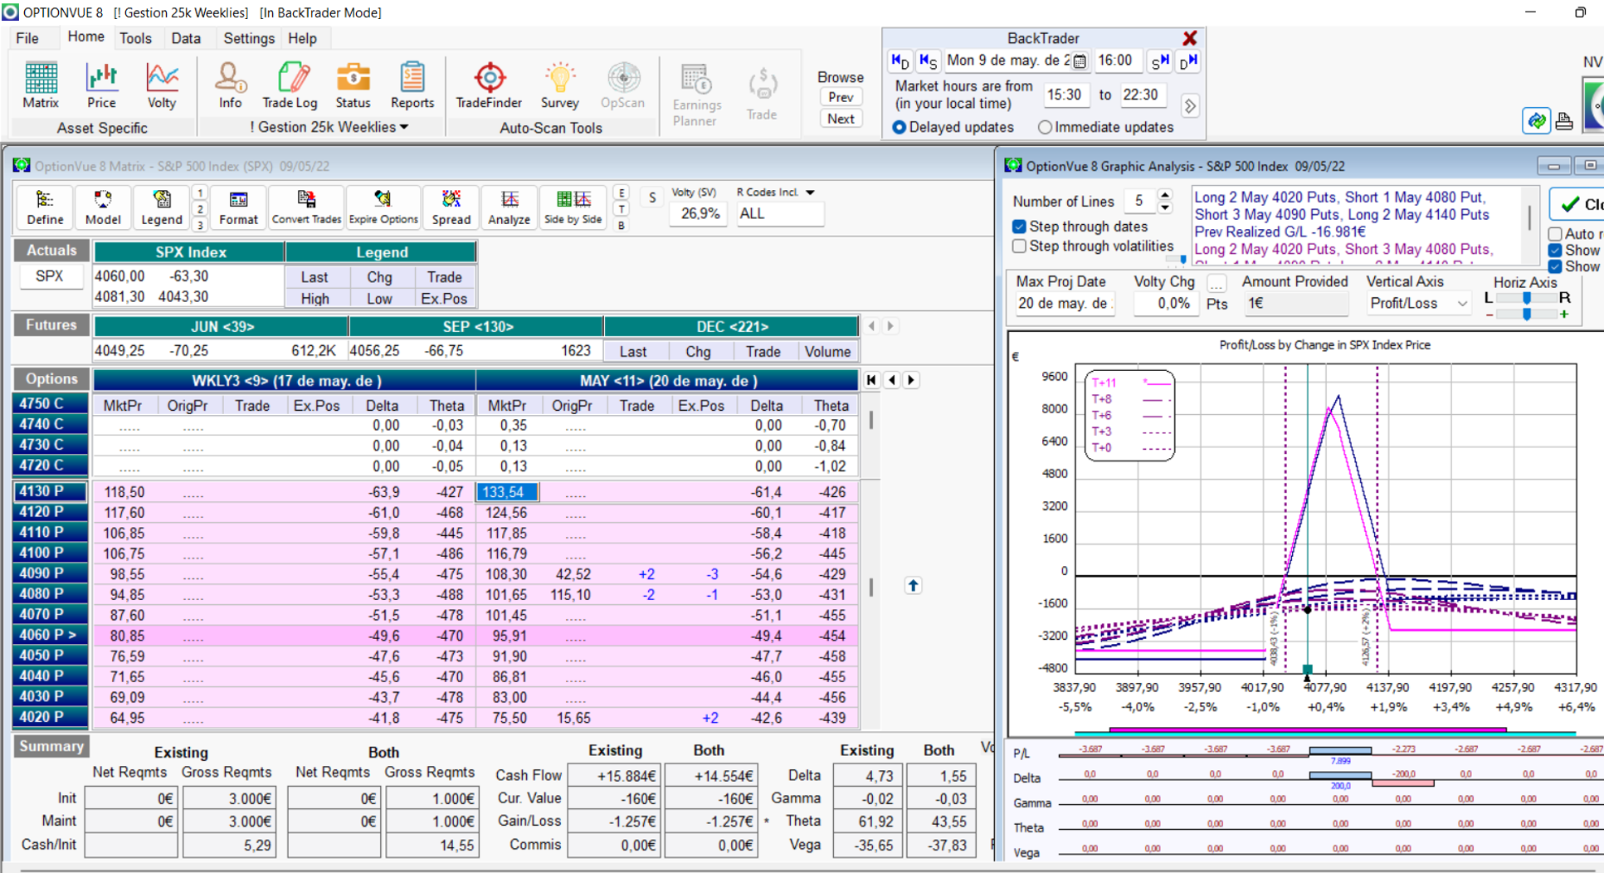Open the Earnings Planner
Screen dimensions: 1604x873
tap(696, 95)
